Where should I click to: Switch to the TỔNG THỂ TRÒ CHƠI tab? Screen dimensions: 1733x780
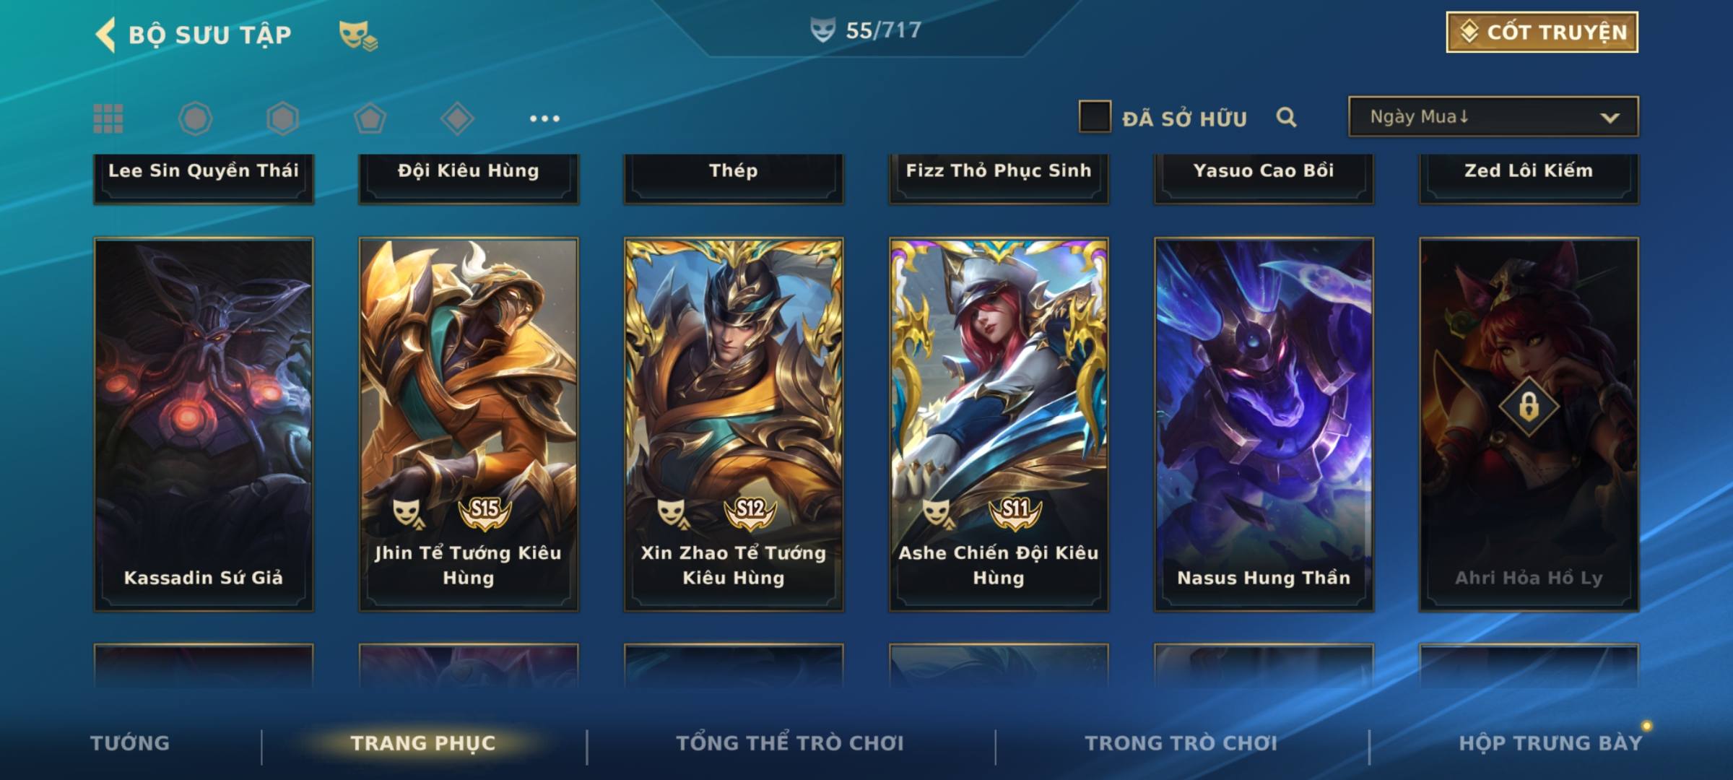(x=790, y=743)
